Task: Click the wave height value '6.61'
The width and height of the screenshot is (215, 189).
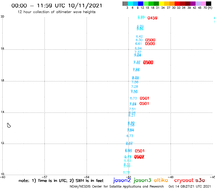Action: point(138,44)
